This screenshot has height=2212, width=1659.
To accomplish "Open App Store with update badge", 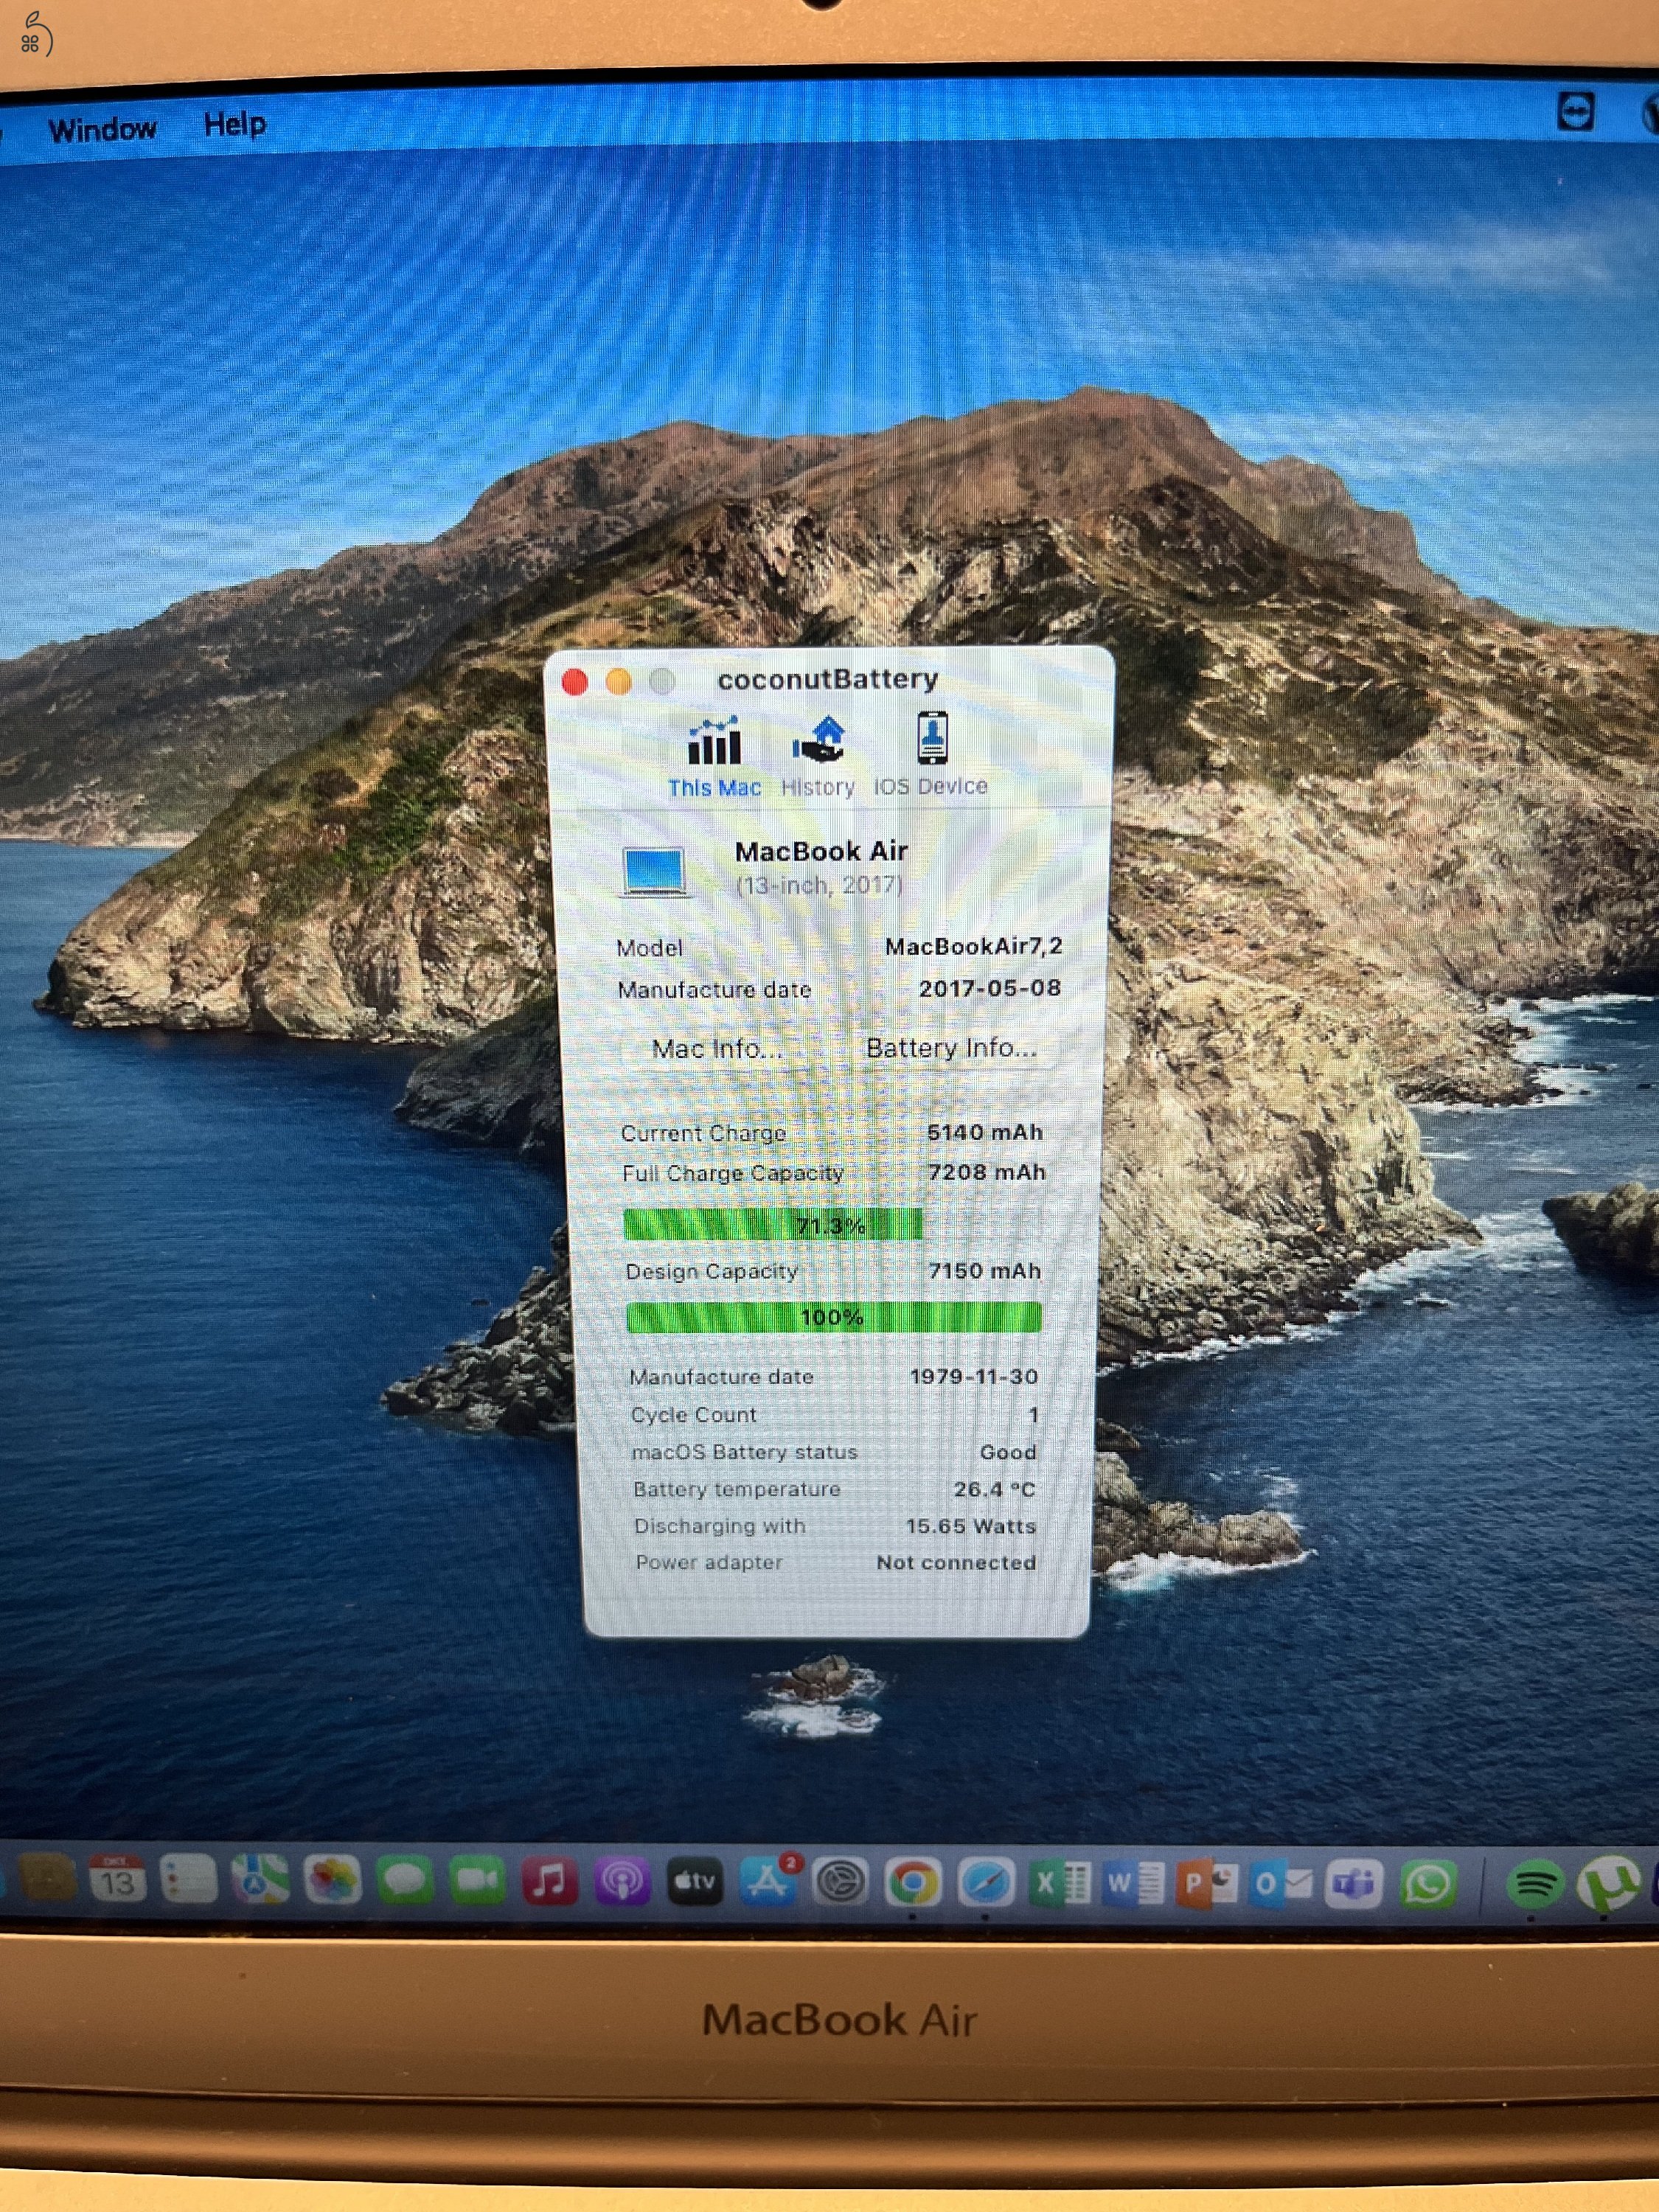I will (769, 1882).
